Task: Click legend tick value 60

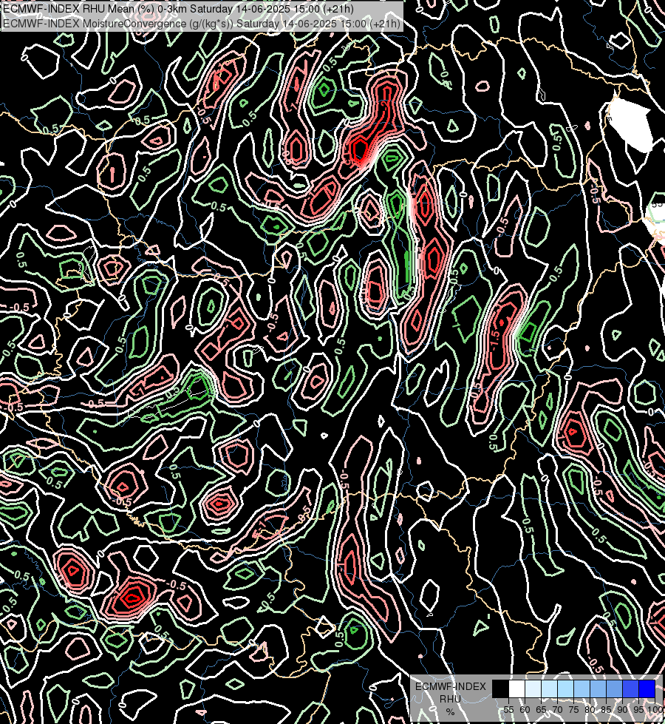Action: [525, 710]
